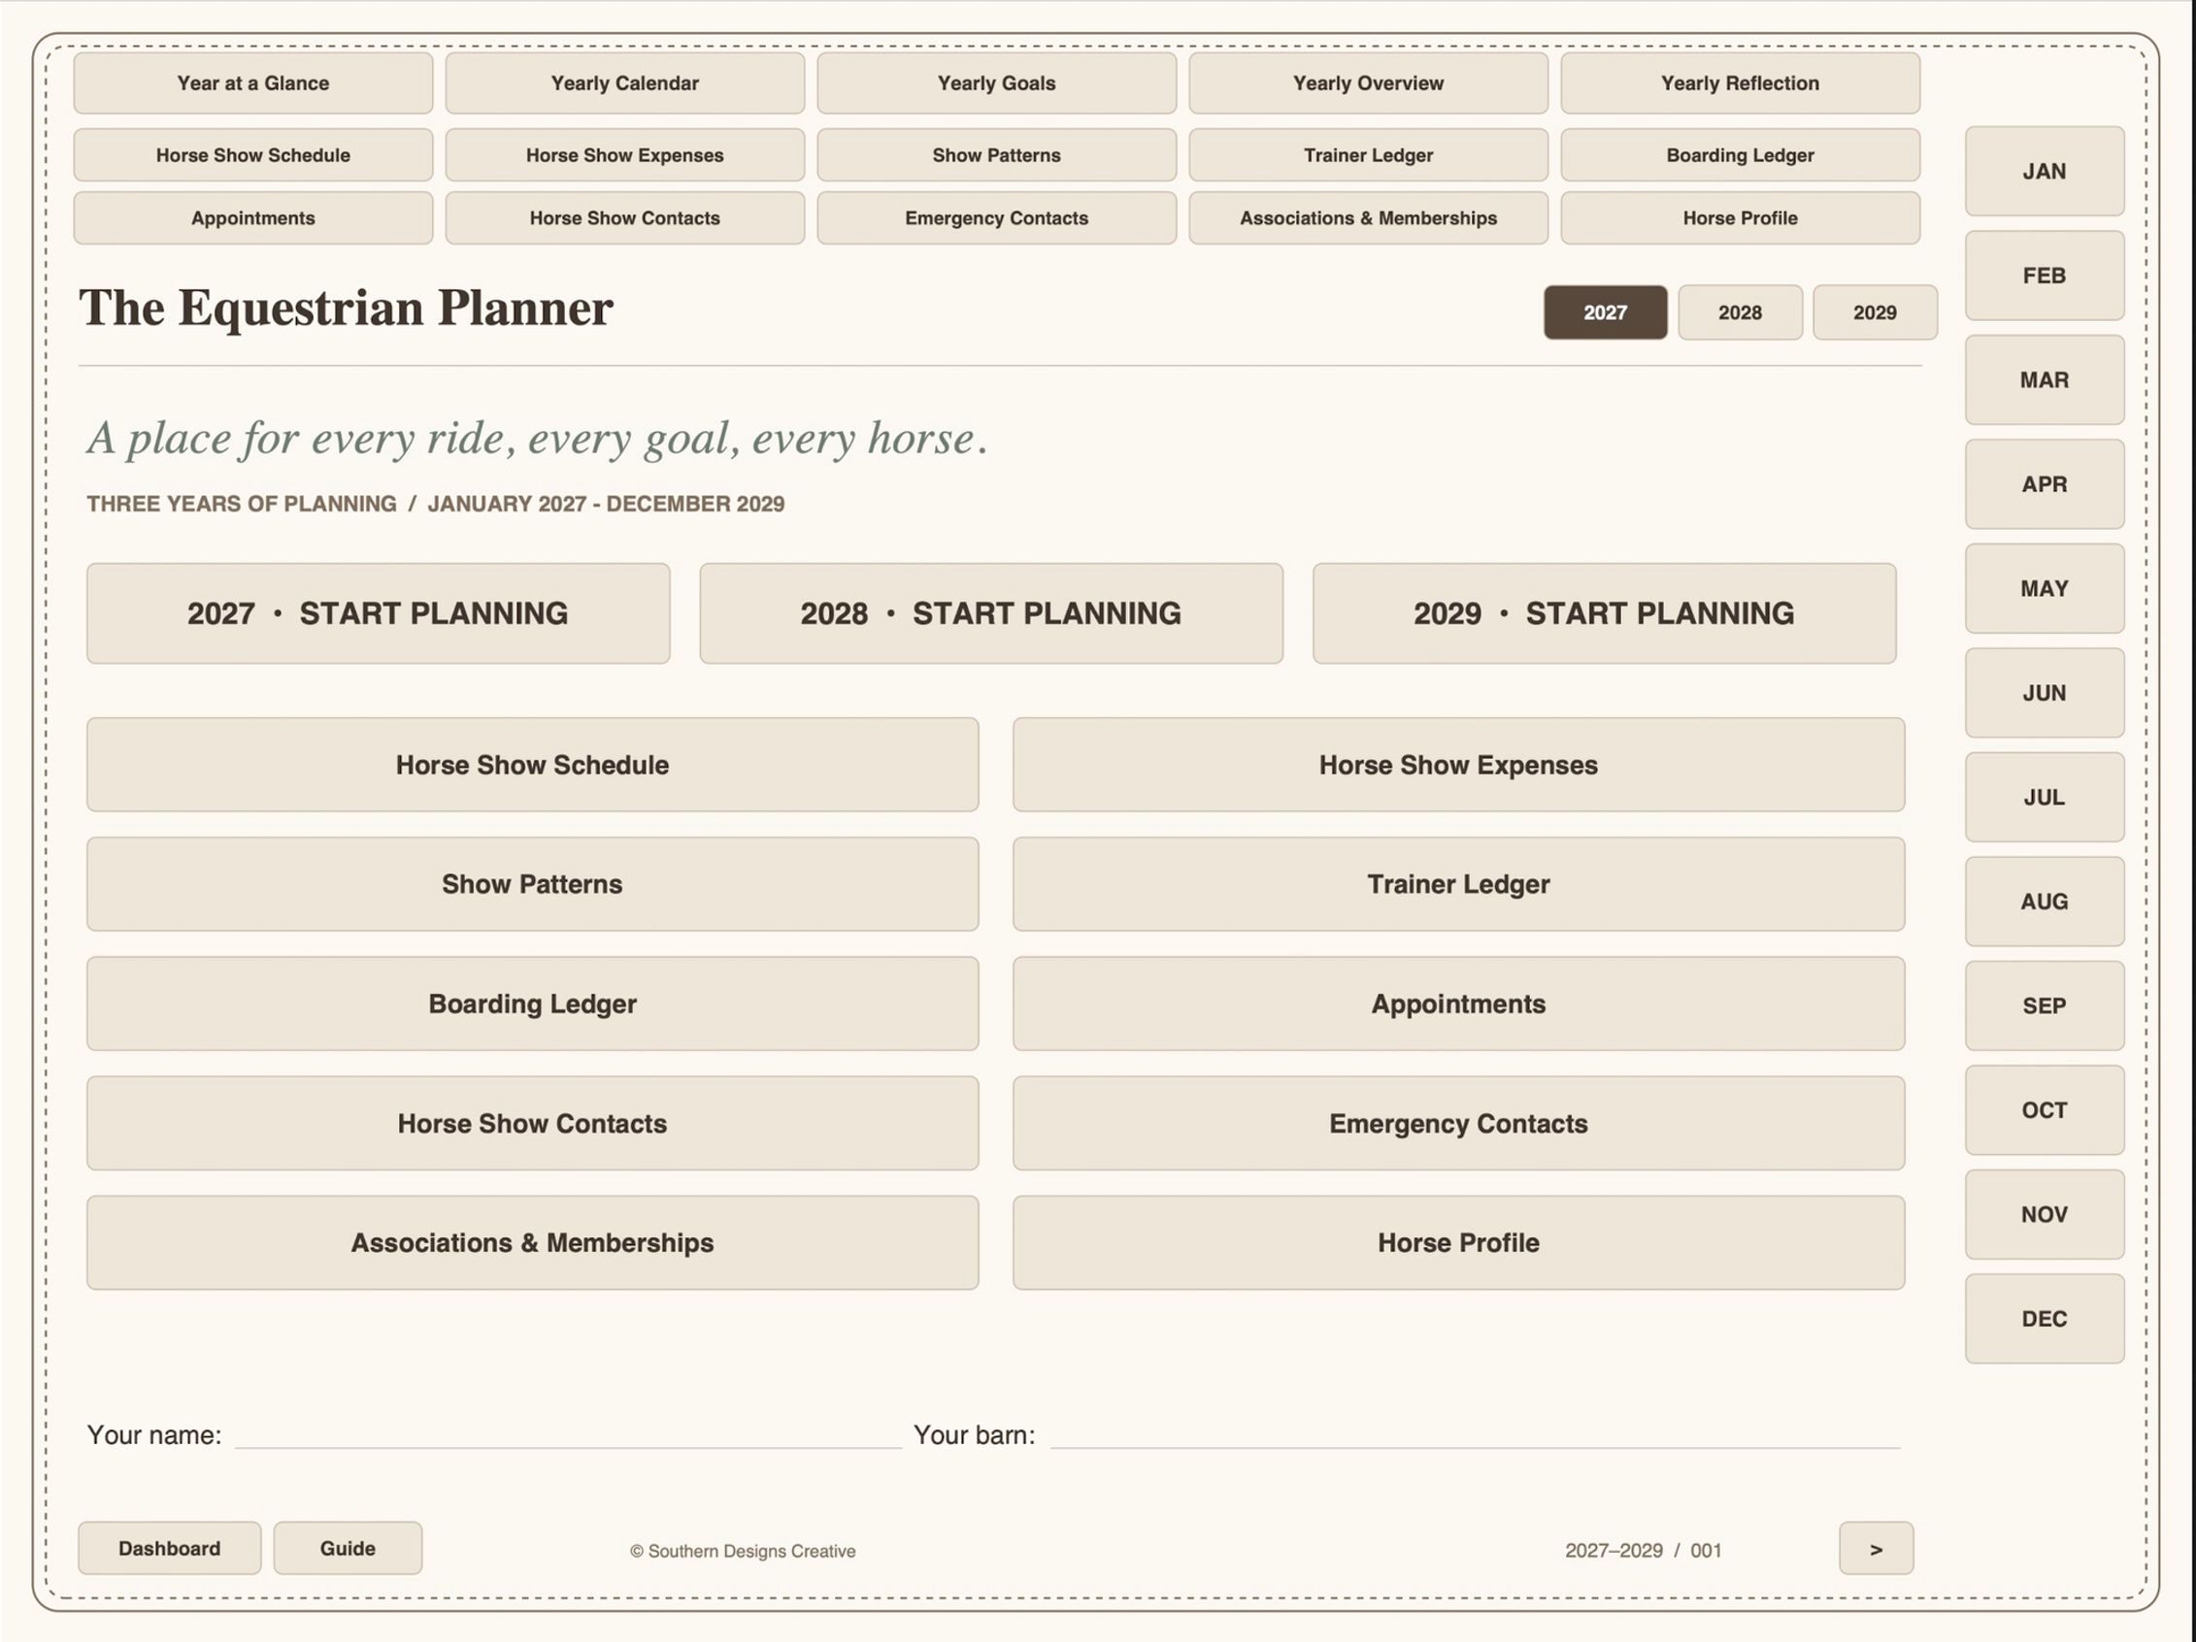Image resolution: width=2196 pixels, height=1642 pixels.
Task: Open the Yearly Calendar tab
Action: [624, 83]
